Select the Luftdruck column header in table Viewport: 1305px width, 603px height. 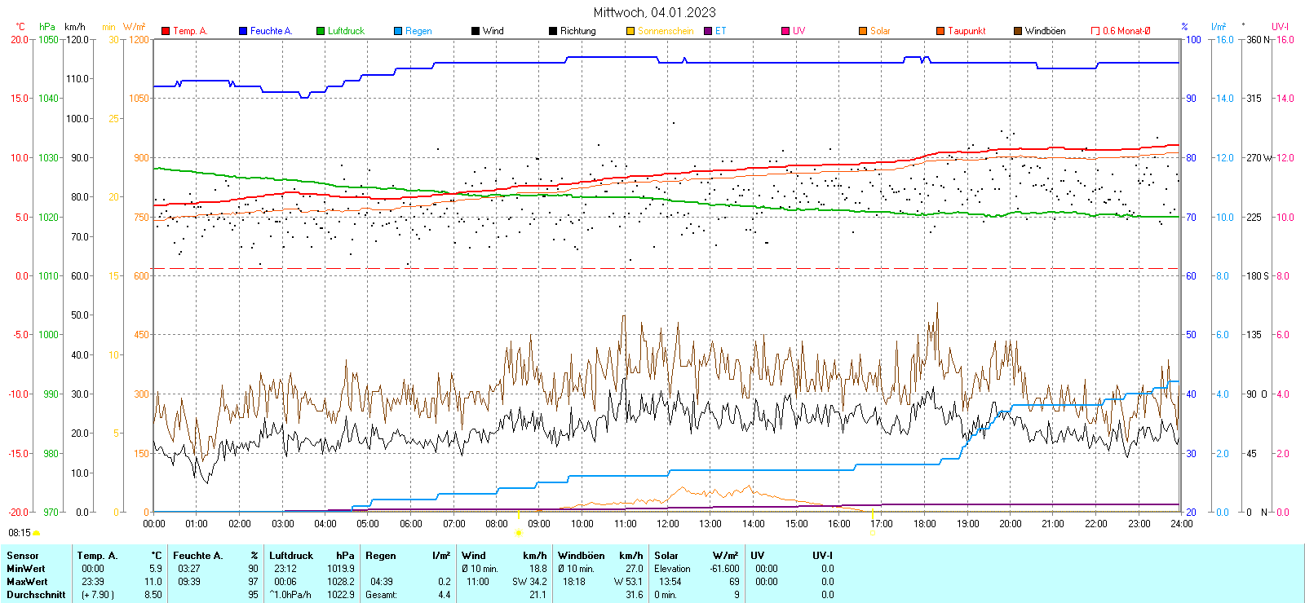point(291,556)
